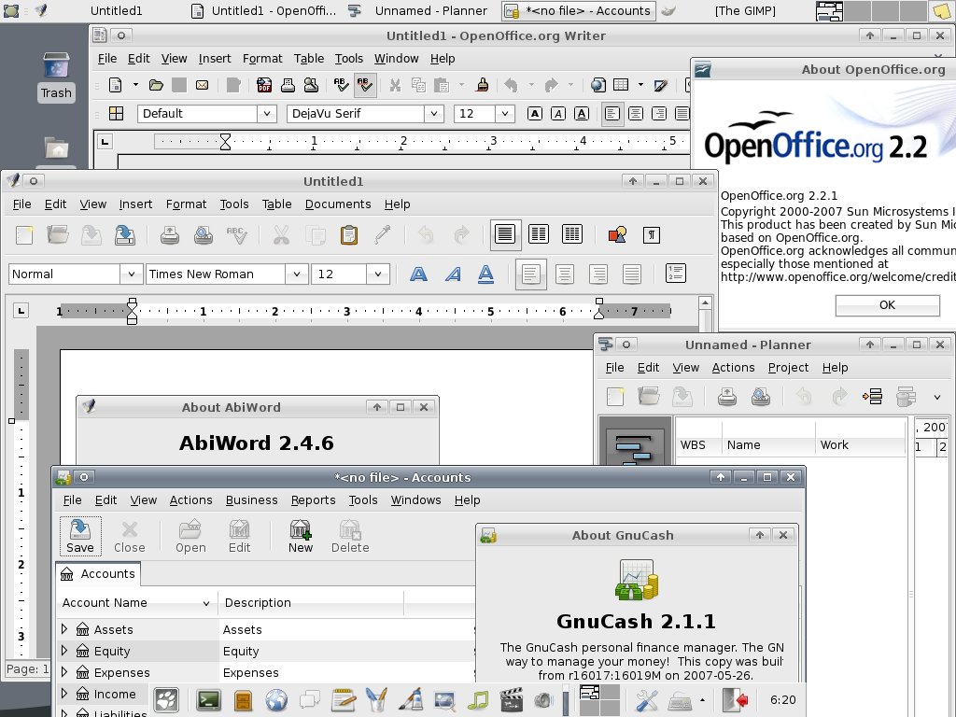This screenshot has height=717, width=956.
Task: Open the Project menu in Planner
Action: point(788,368)
